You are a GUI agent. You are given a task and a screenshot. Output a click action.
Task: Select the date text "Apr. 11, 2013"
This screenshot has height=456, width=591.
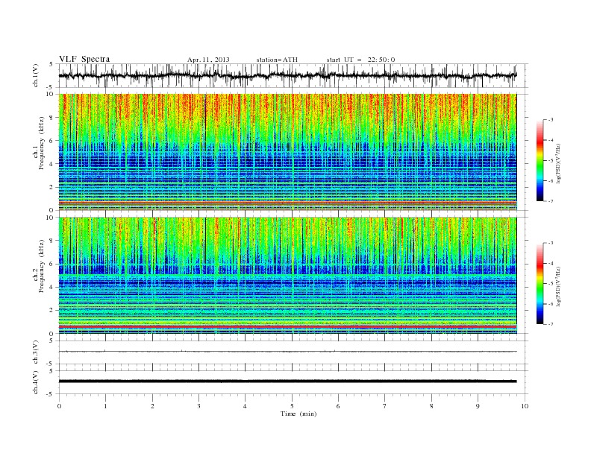[208, 60]
